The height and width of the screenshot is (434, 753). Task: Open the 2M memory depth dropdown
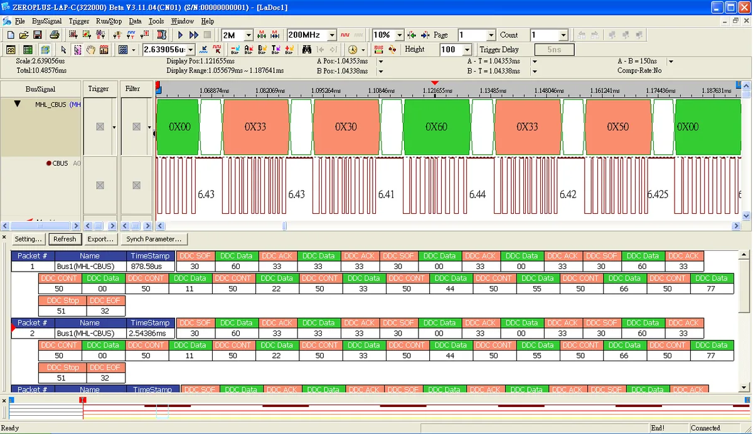tap(248, 35)
